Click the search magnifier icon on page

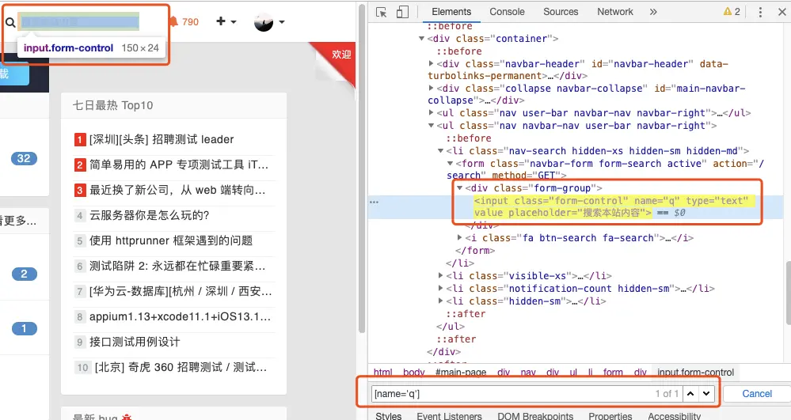click(x=10, y=22)
